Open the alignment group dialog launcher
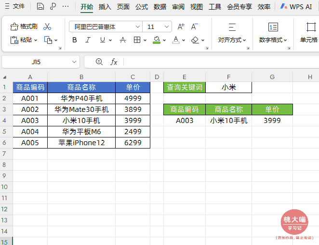 point(248,48)
